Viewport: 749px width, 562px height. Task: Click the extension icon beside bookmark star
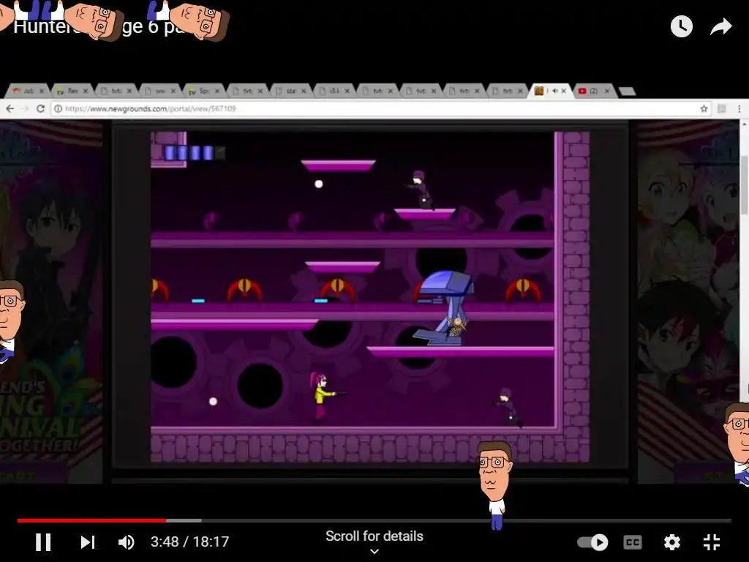(x=722, y=109)
